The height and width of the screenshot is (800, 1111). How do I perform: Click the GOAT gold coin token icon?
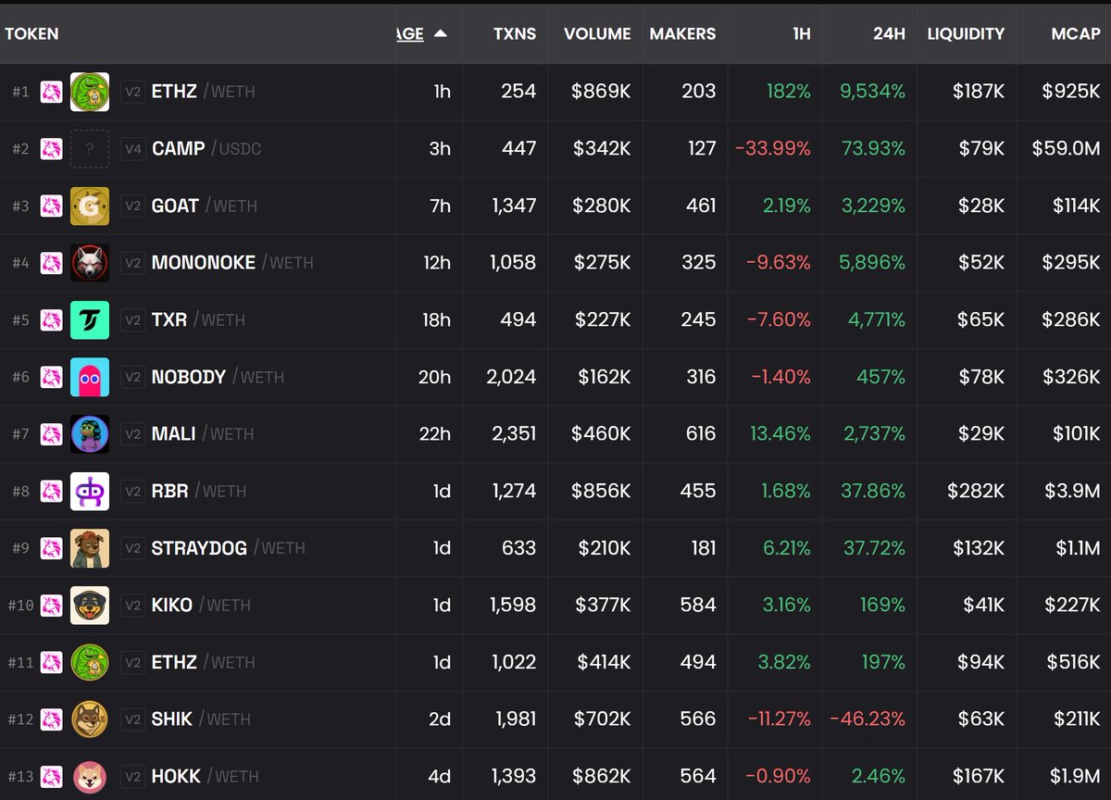90,206
